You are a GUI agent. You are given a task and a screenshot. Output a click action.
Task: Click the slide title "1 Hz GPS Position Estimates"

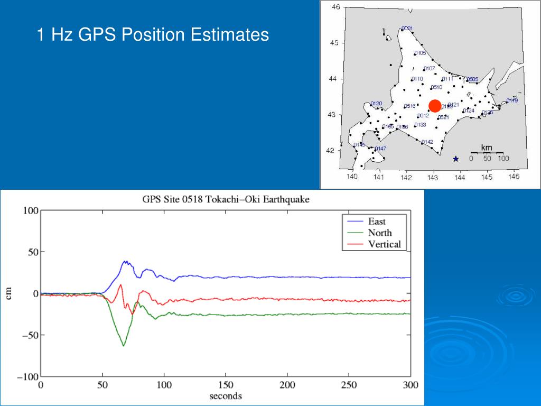coord(153,35)
